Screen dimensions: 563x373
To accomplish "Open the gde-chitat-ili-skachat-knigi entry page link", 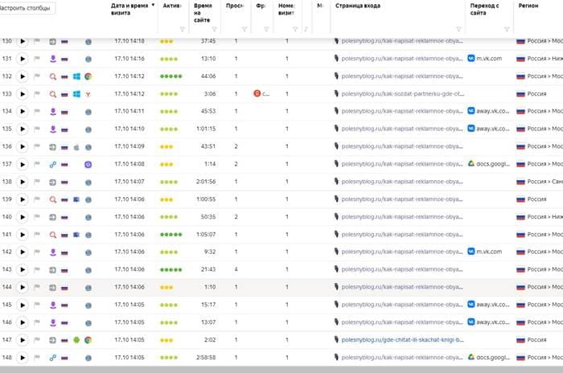I will click(x=402, y=339).
